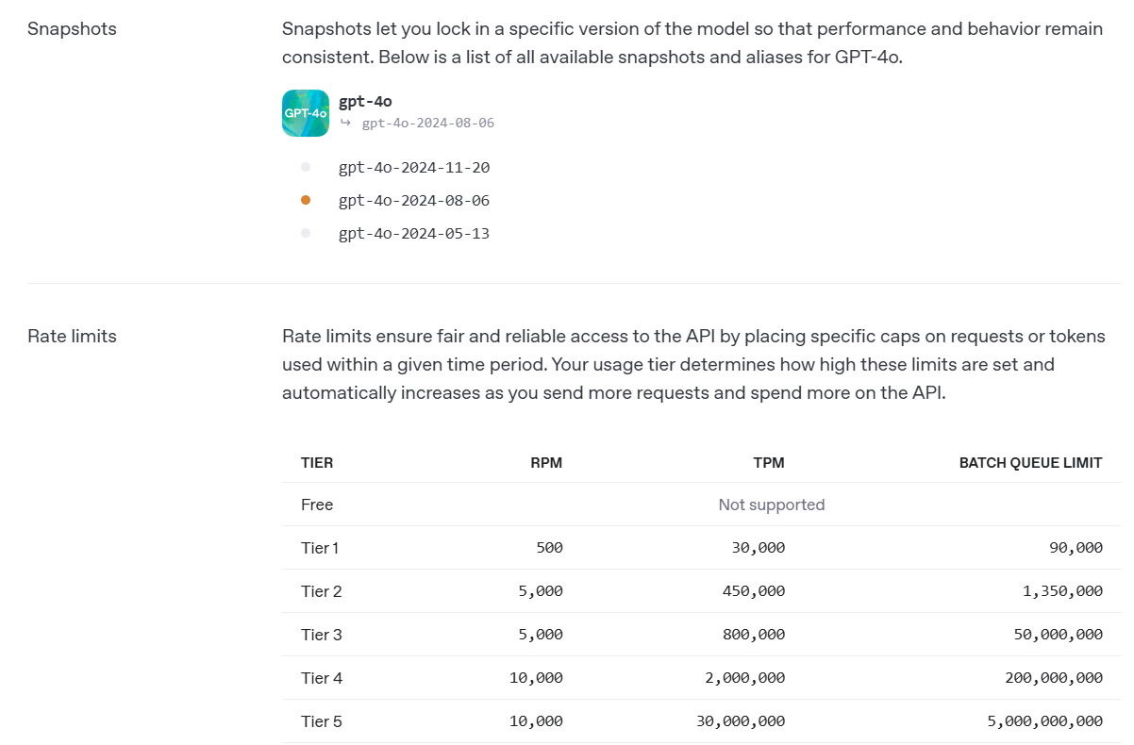1134x745 pixels.
Task: Click the Tier 2 RPM value
Action: point(542,591)
